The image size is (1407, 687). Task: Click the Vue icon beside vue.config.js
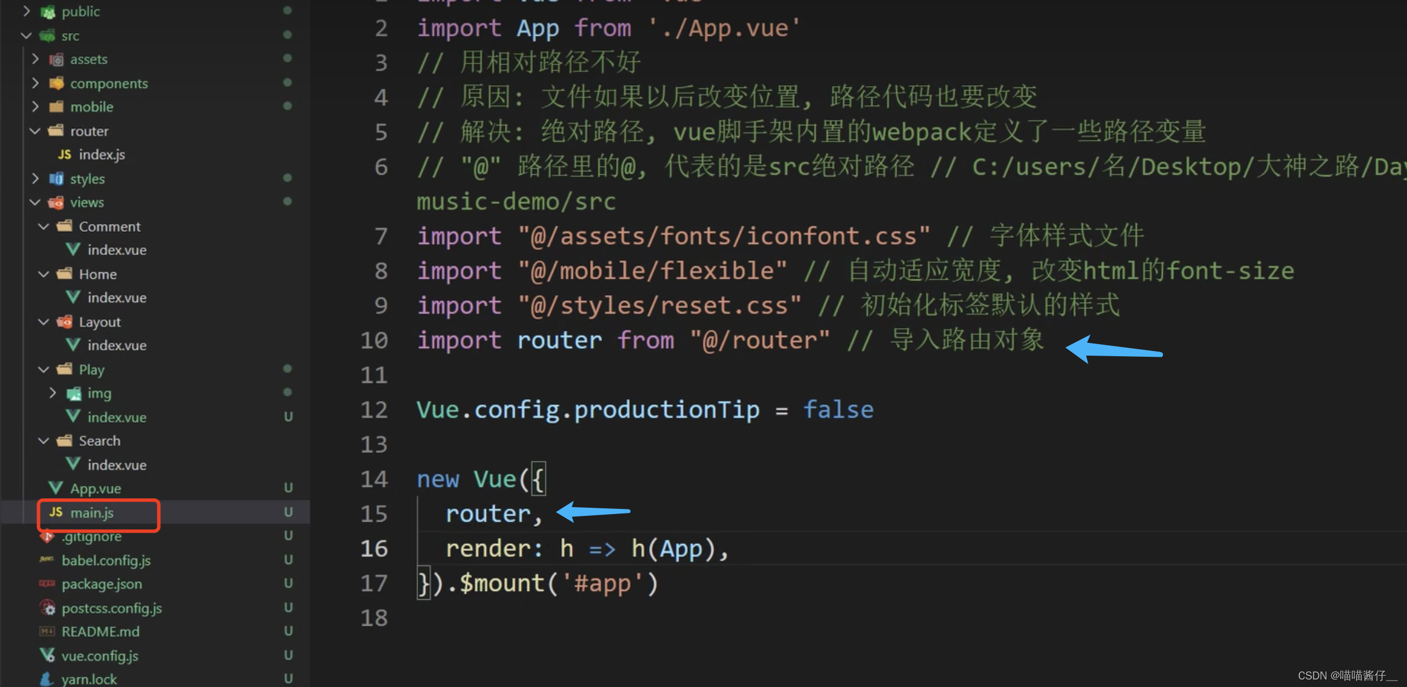[46, 655]
